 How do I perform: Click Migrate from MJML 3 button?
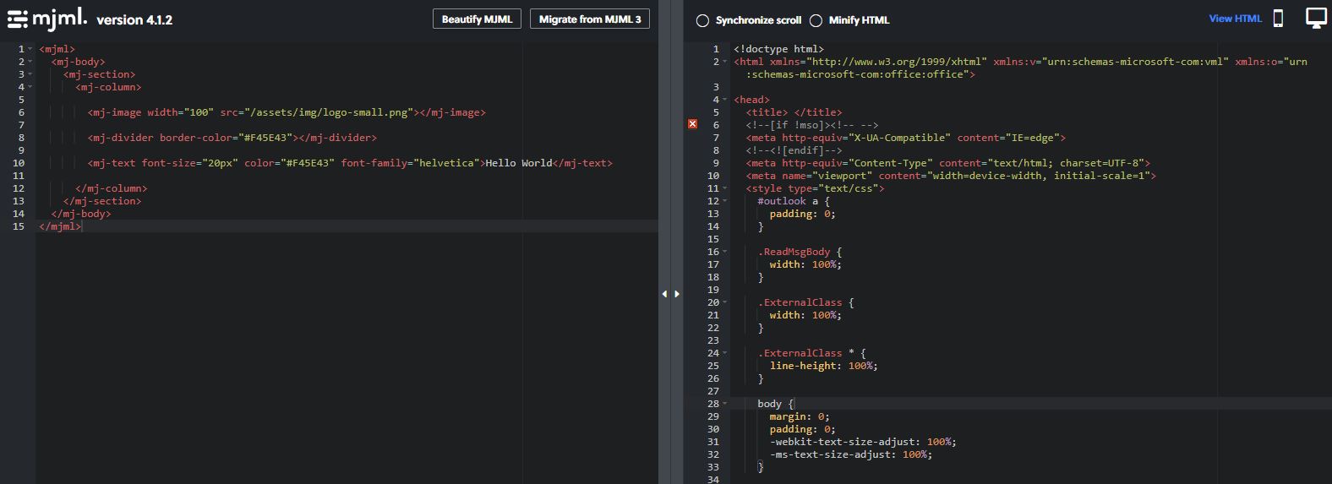click(590, 19)
